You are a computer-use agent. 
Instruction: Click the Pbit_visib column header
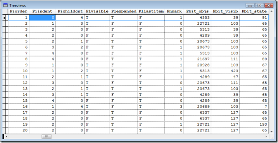(x=225, y=12)
